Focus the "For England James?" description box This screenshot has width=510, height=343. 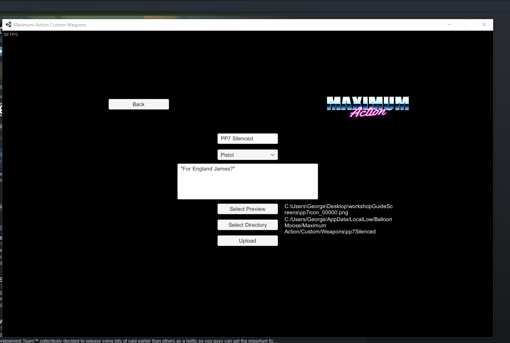point(248,182)
